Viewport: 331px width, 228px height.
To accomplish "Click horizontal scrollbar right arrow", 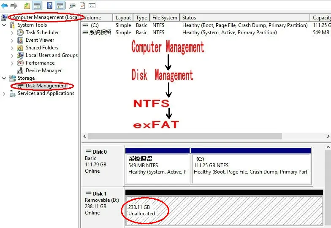I will (x=328, y=136).
